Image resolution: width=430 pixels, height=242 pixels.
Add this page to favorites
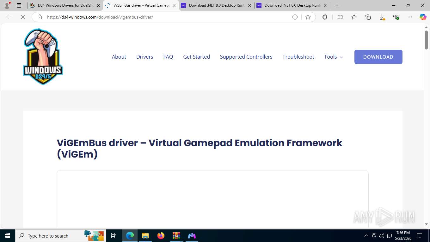click(x=308, y=17)
